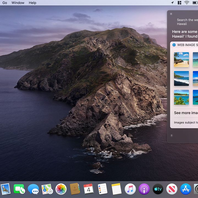Open the News app in the Dock
198x198 pixels.
172,189
